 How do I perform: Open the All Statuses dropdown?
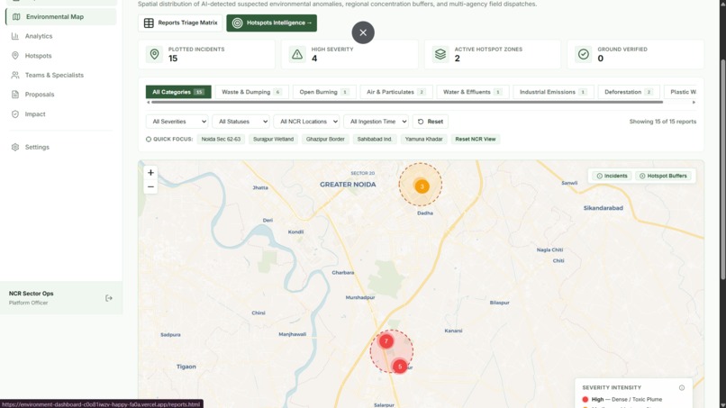(x=240, y=122)
